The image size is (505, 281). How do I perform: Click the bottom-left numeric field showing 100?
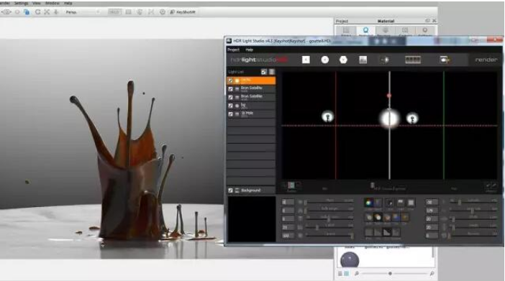(288, 236)
